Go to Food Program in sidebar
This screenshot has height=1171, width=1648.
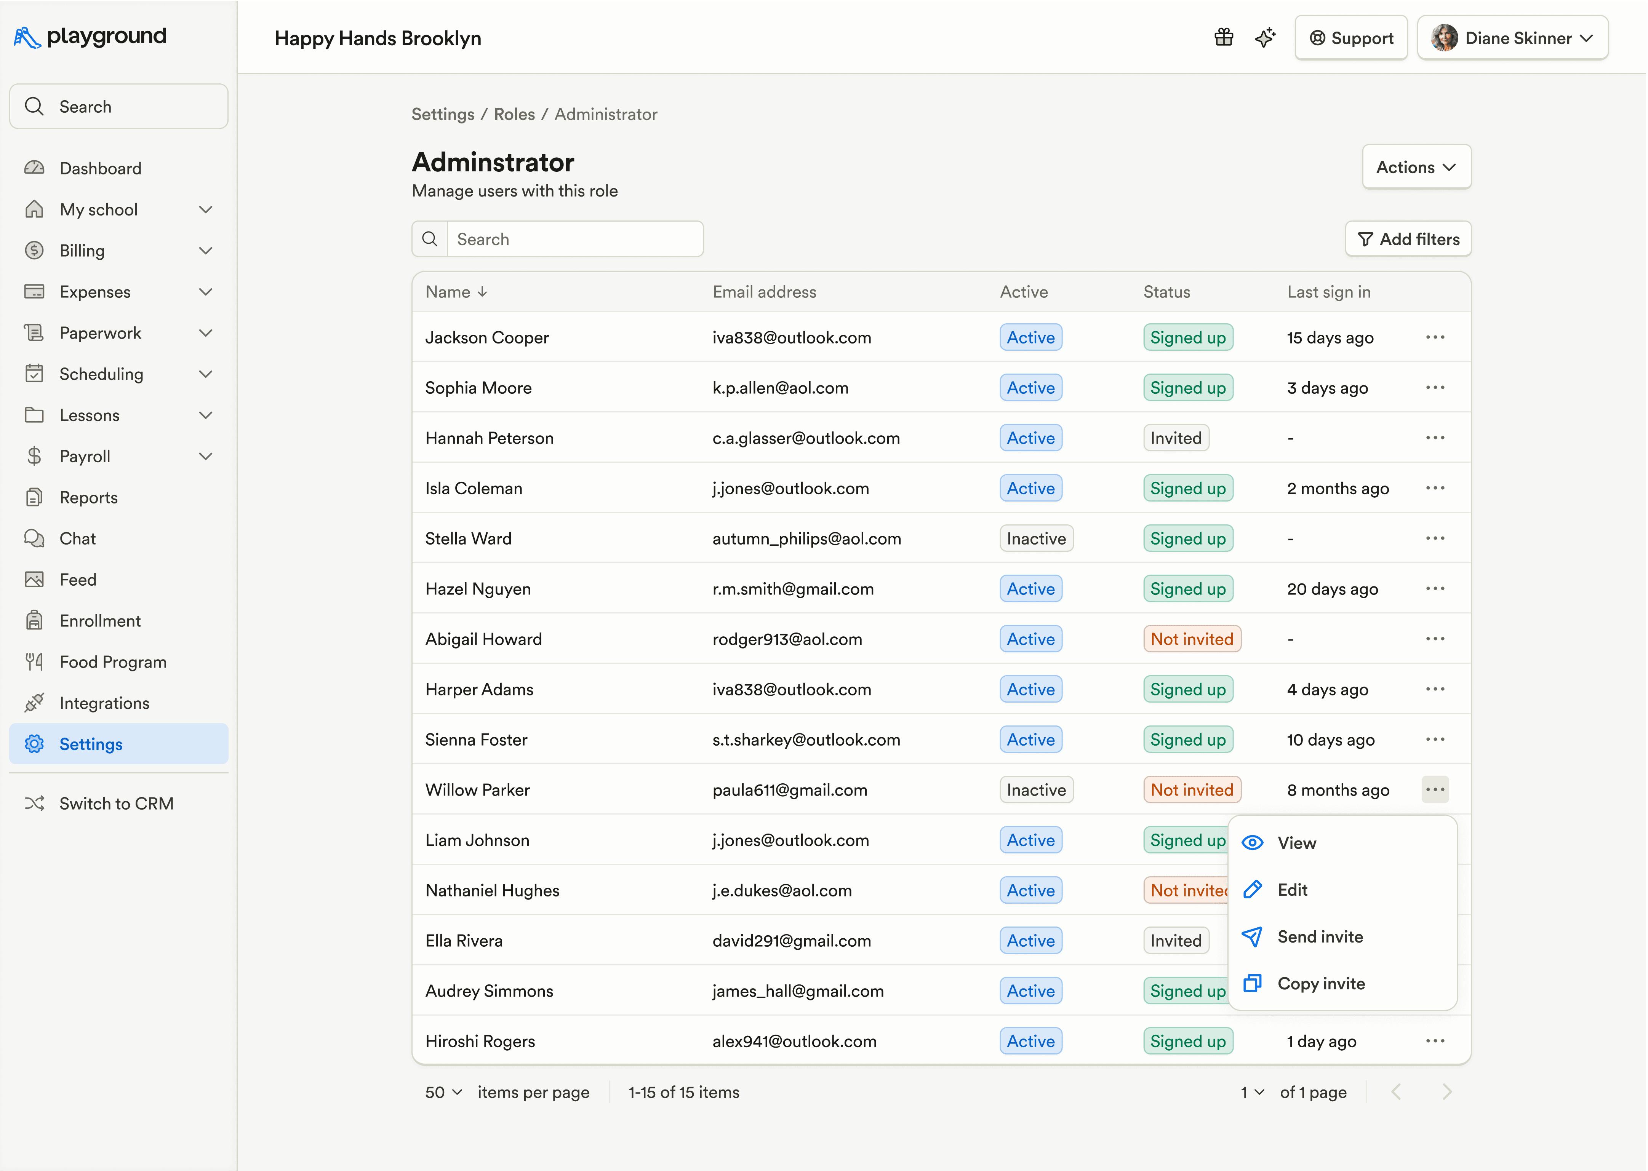click(112, 662)
